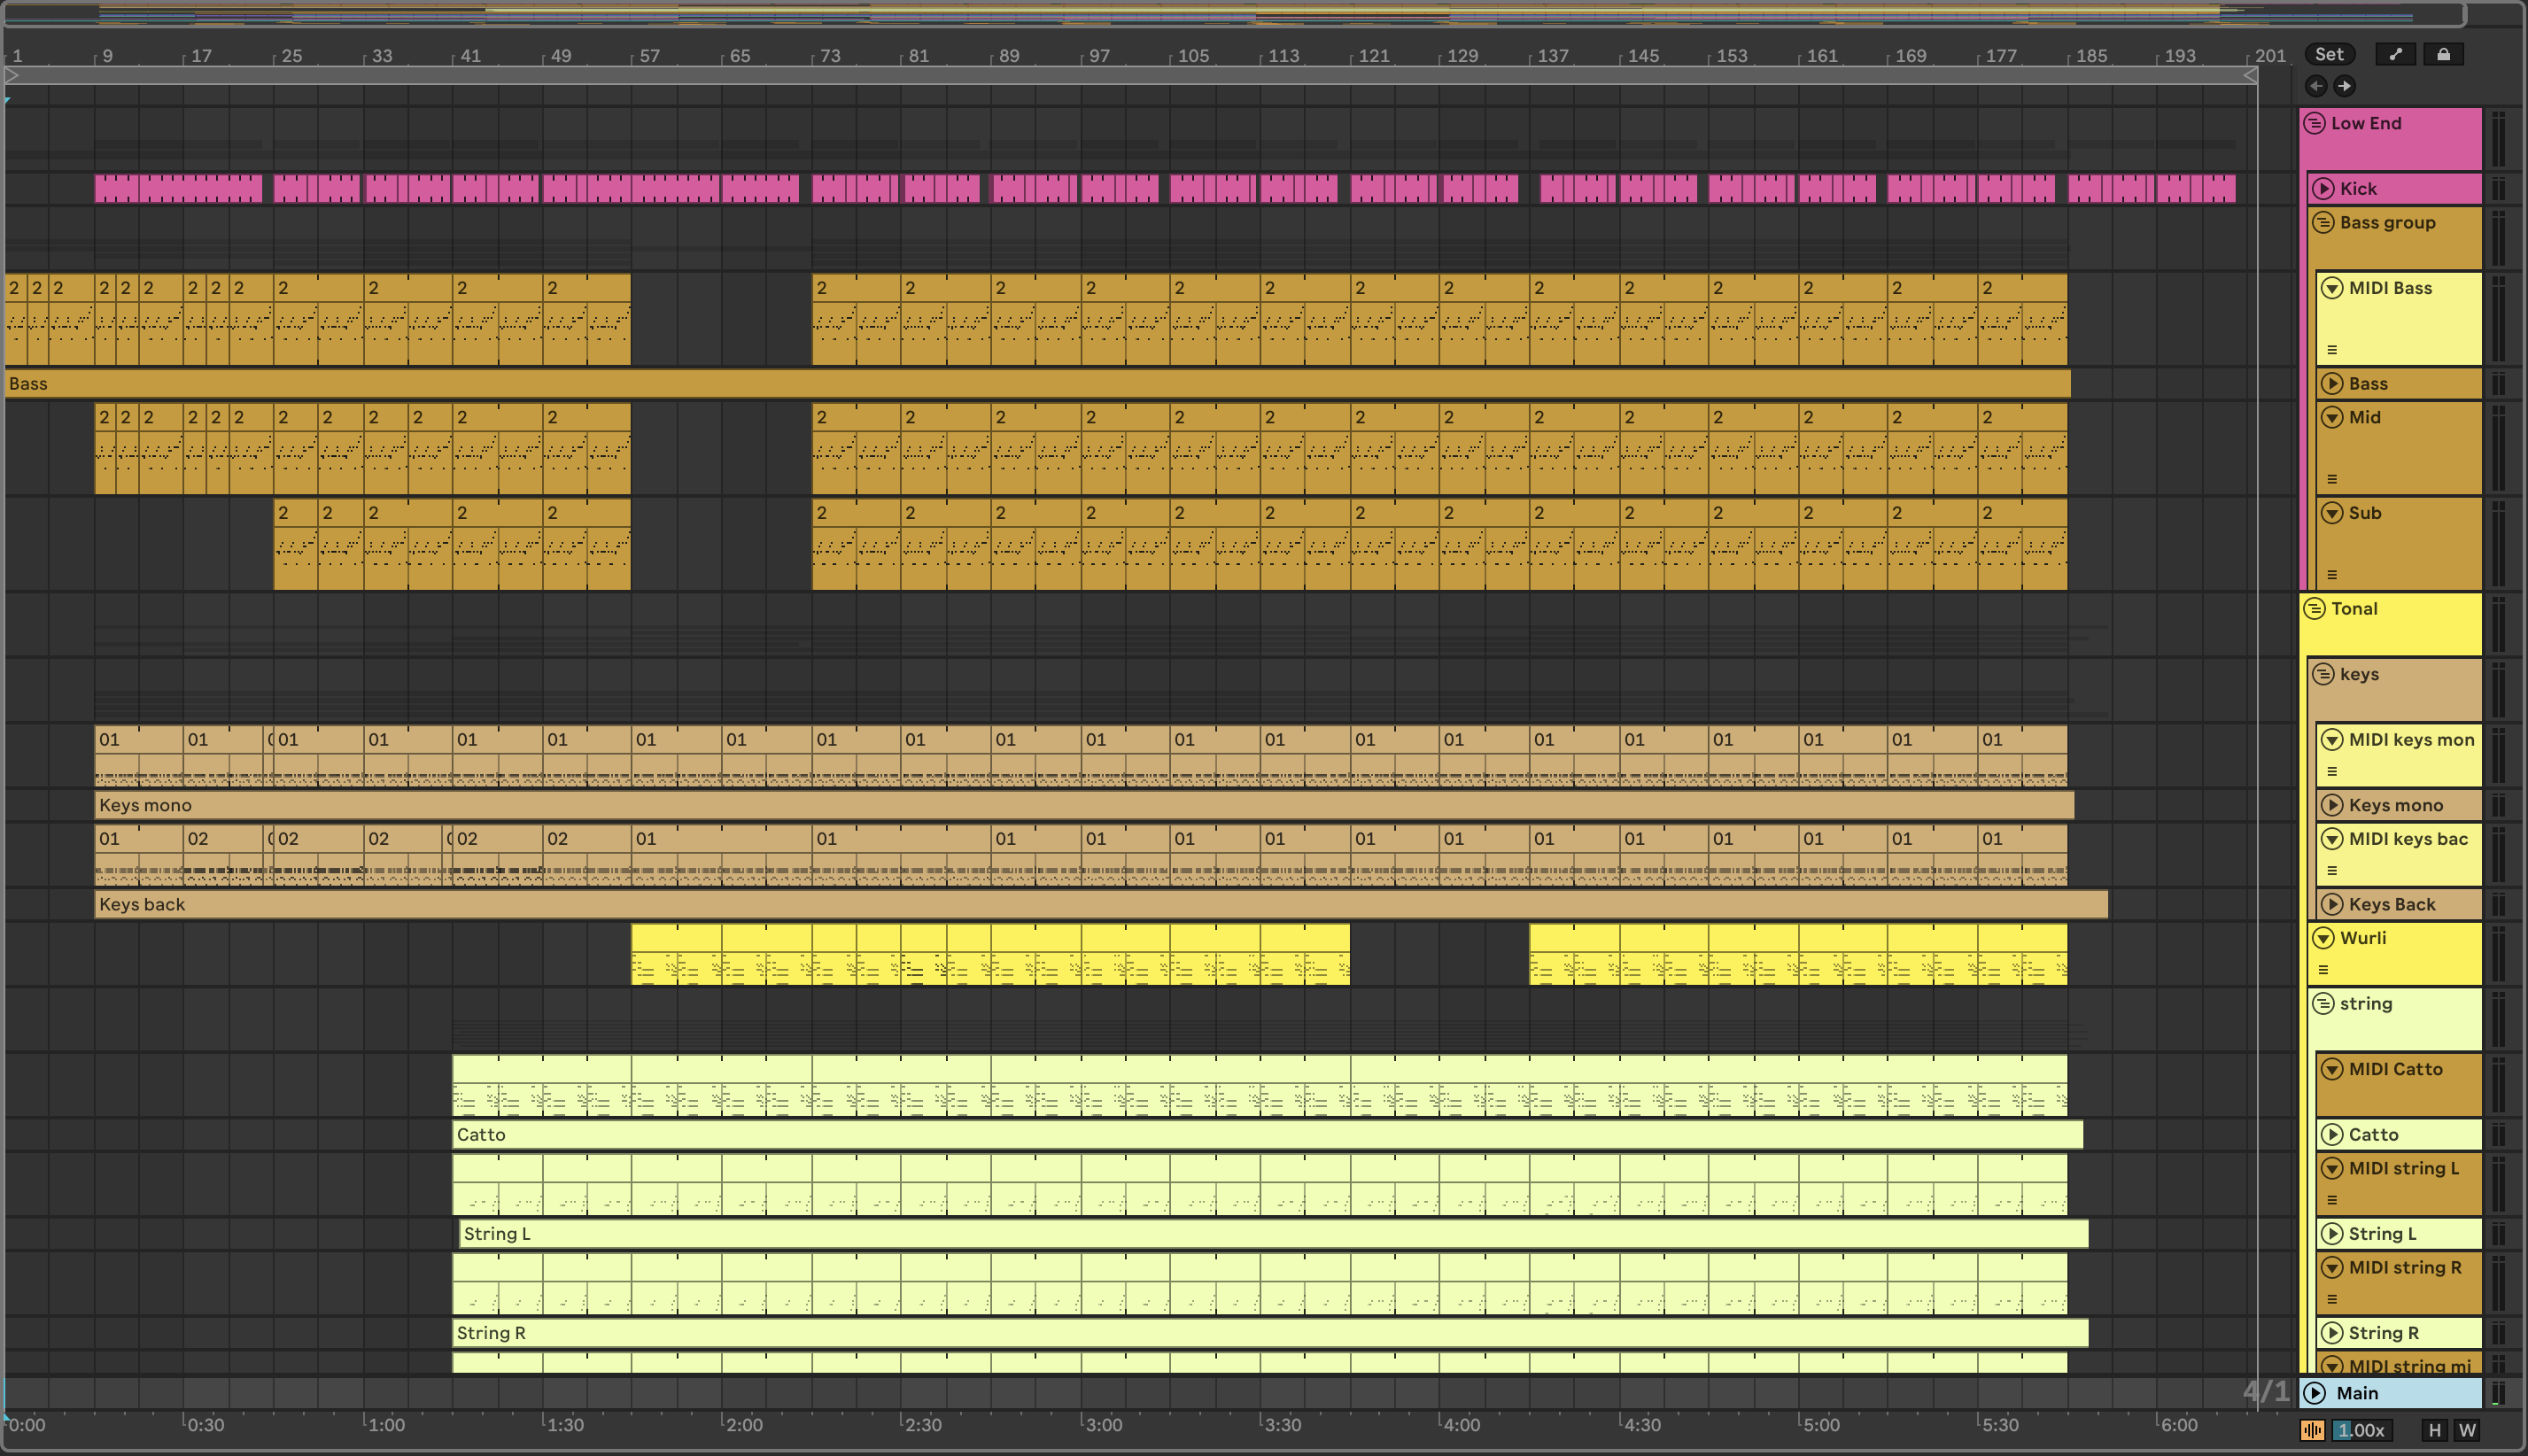
Task: Collapse the string group icon
Action: coord(2323,1003)
